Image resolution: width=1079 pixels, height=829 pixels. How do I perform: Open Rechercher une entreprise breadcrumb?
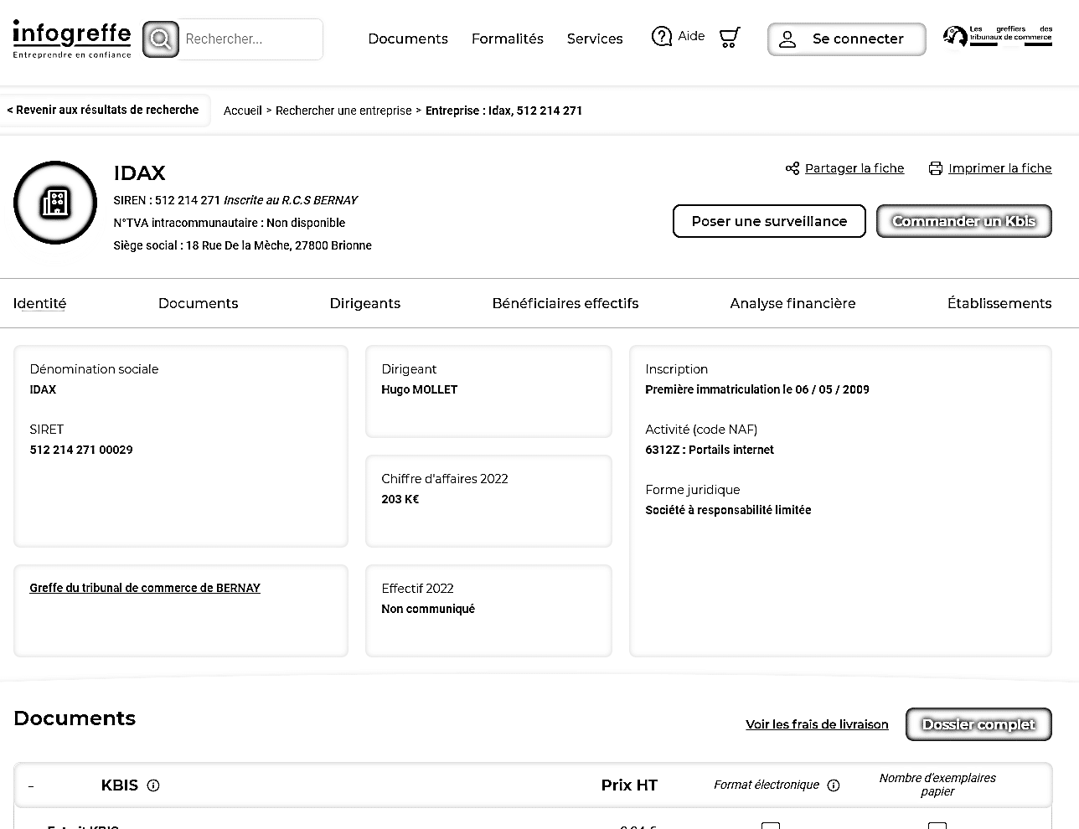pyautogui.click(x=343, y=111)
